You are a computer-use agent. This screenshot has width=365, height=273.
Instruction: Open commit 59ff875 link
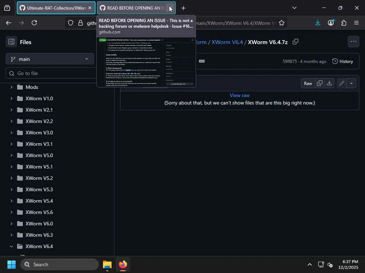click(289, 61)
